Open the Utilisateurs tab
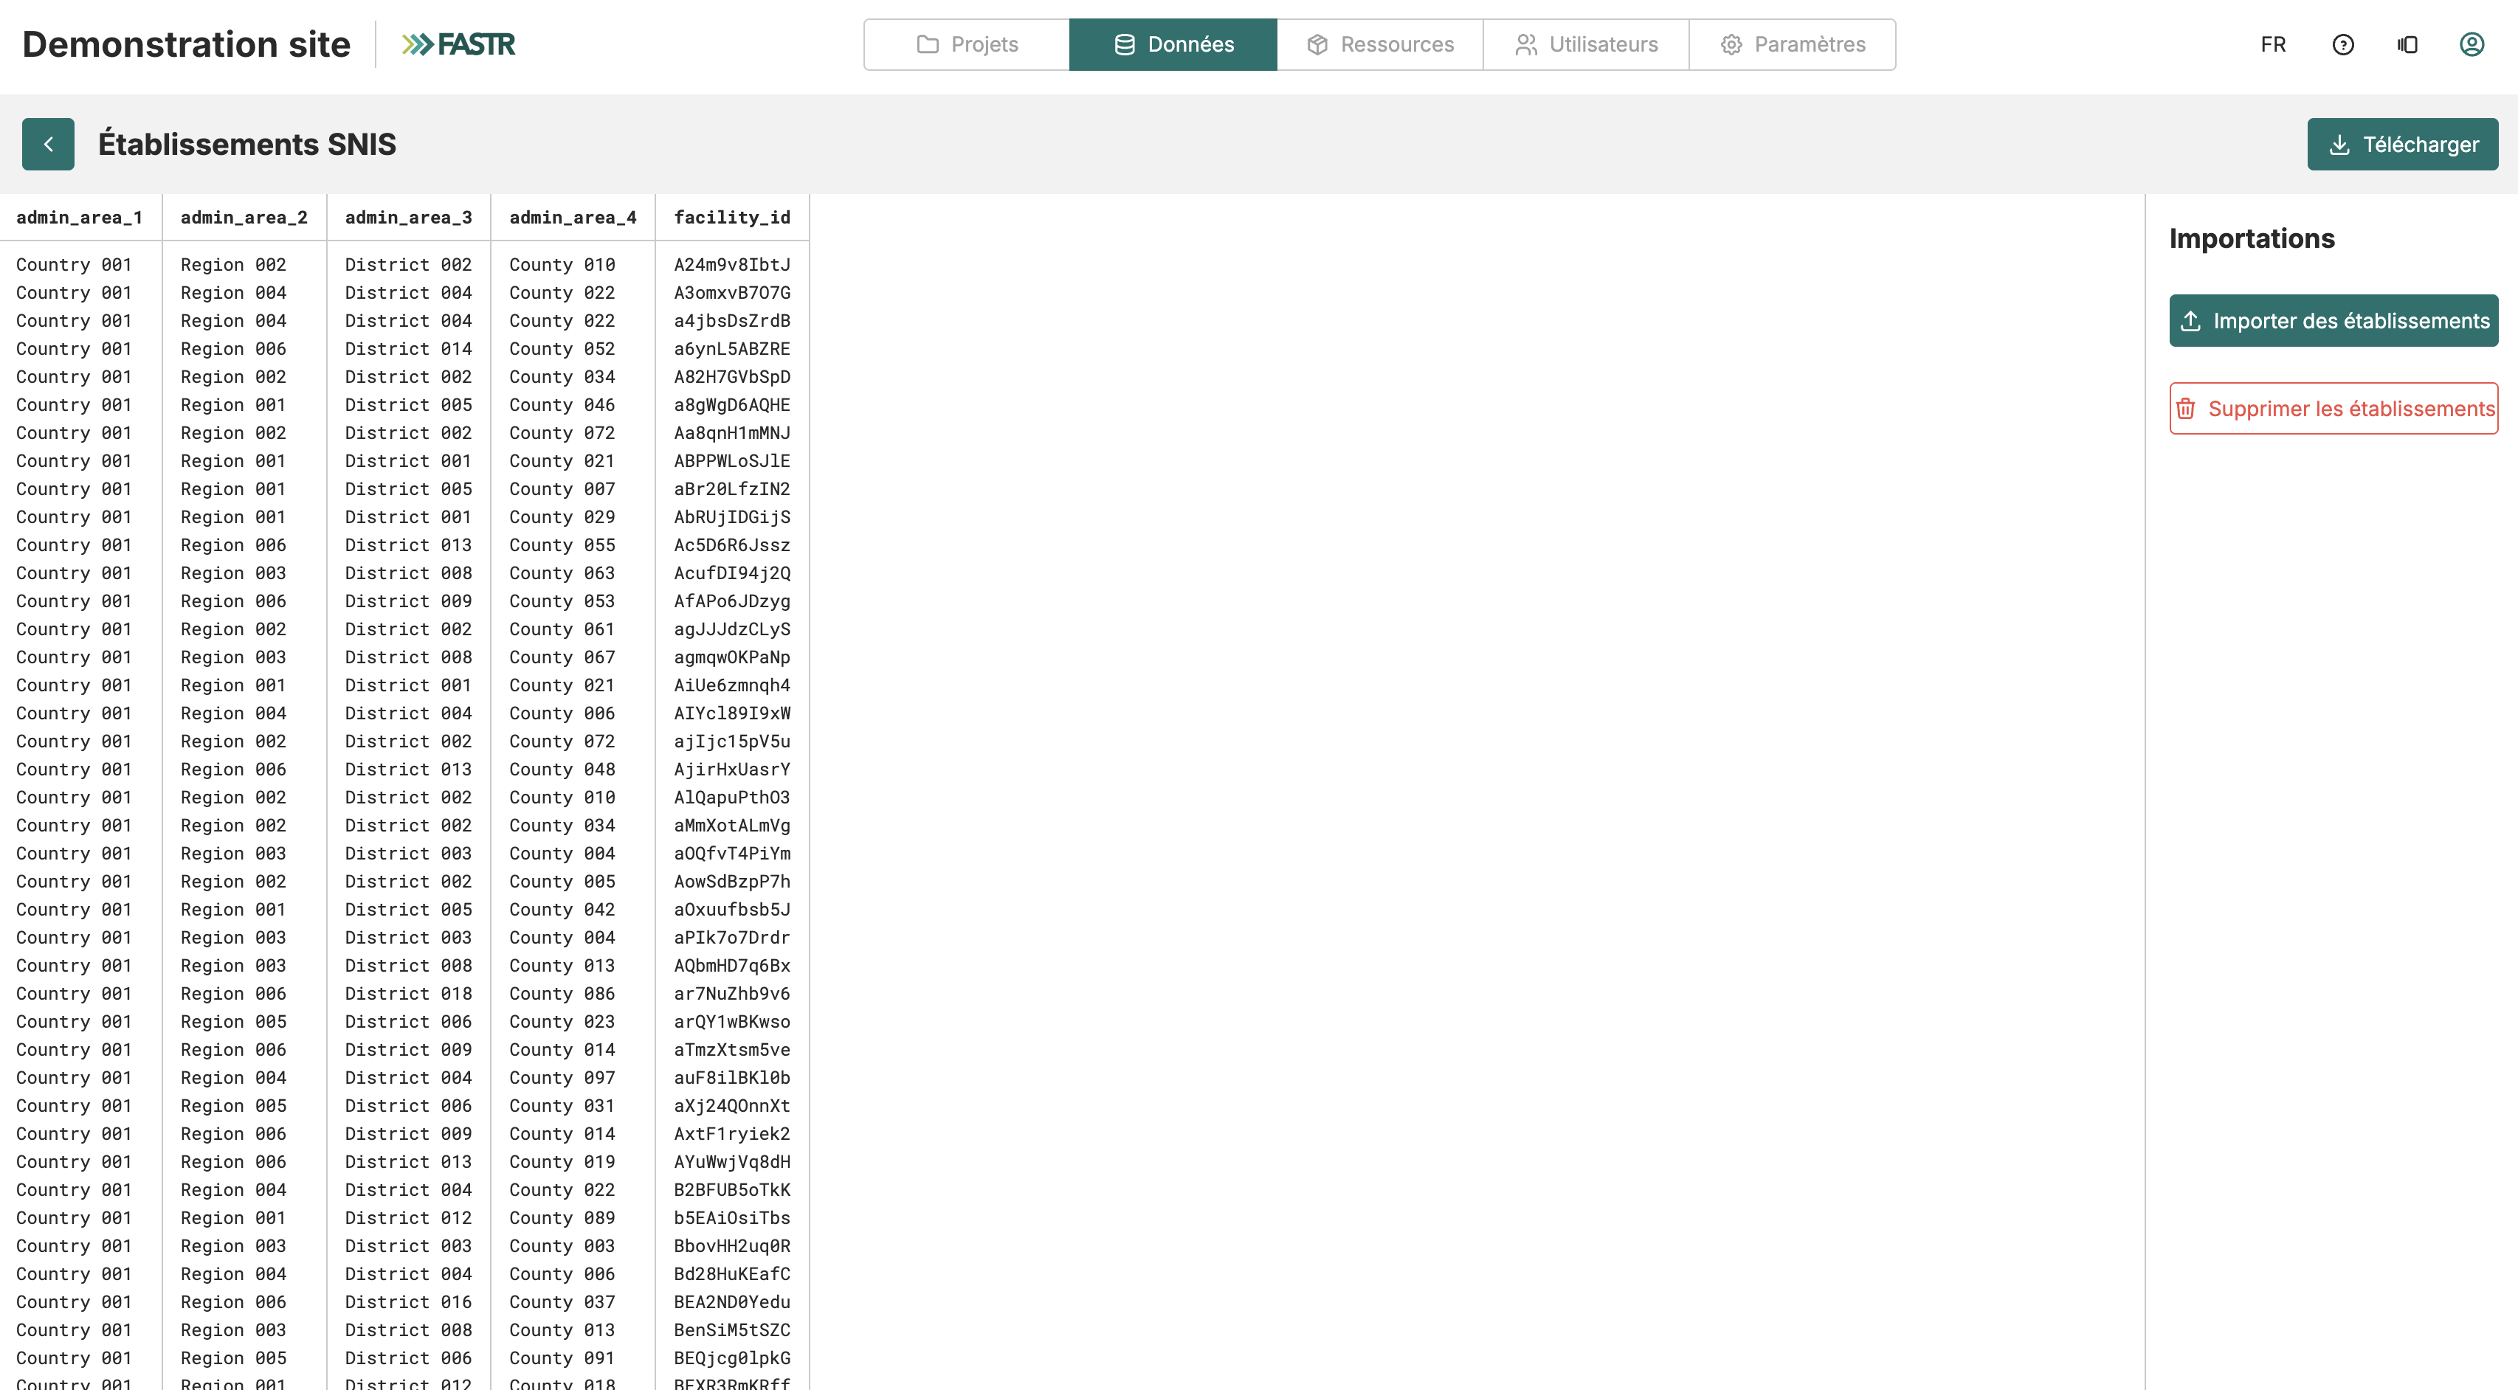The height and width of the screenshot is (1390, 2518). pyautogui.click(x=1585, y=45)
